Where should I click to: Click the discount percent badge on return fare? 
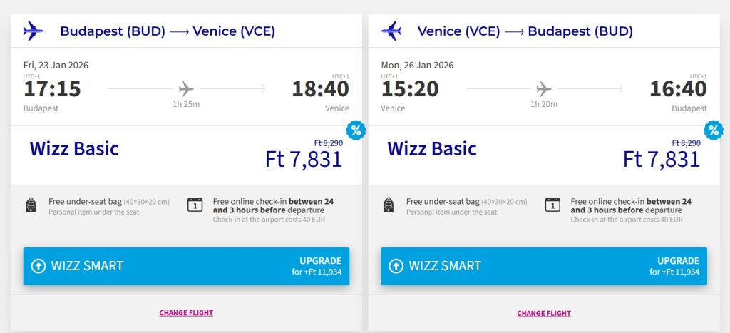point(713,130)
